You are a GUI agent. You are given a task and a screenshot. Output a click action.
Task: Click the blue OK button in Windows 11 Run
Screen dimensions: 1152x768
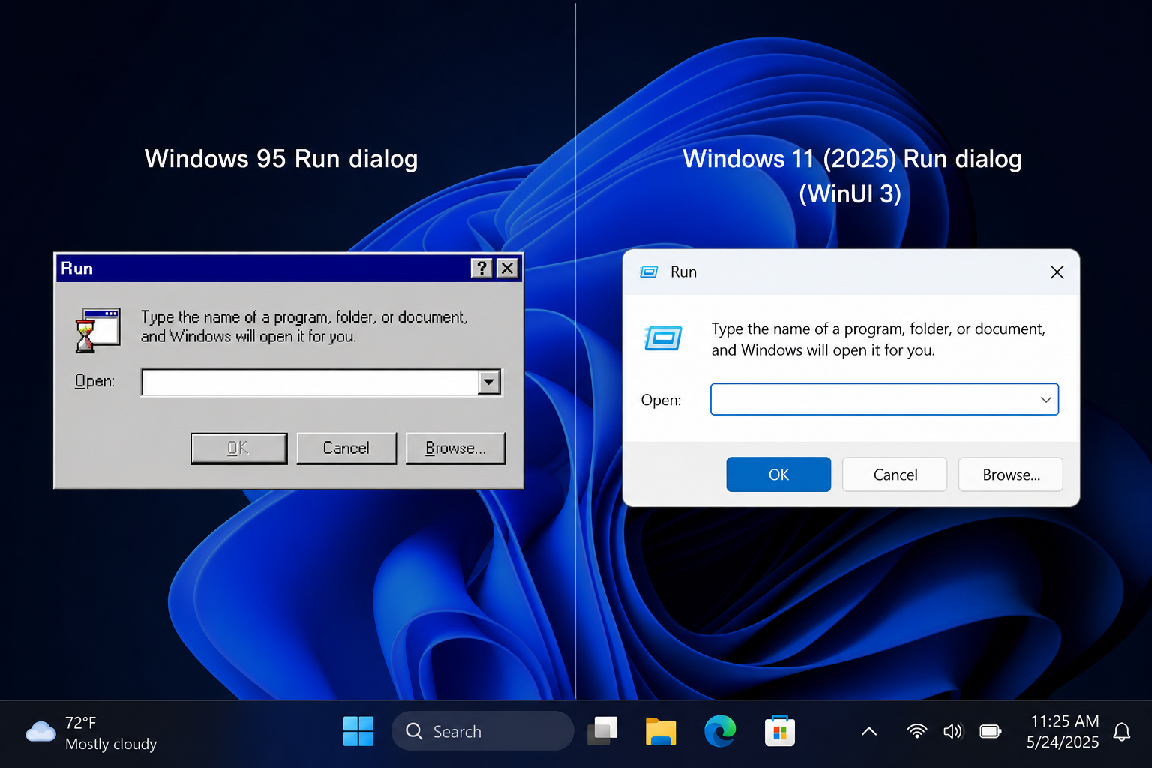click(x=778, y=475)
